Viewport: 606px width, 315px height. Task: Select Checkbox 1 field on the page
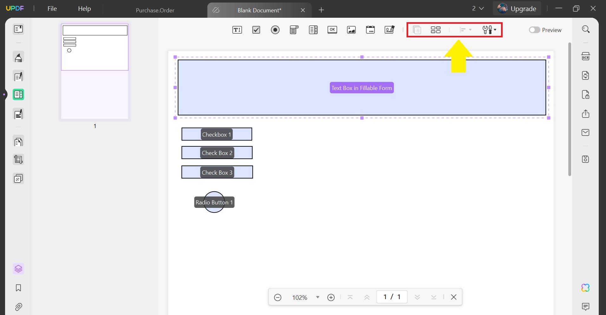pyautogui.click(x=217, y=134)
